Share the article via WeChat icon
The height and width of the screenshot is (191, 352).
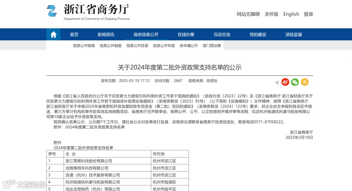coord(295,82)
